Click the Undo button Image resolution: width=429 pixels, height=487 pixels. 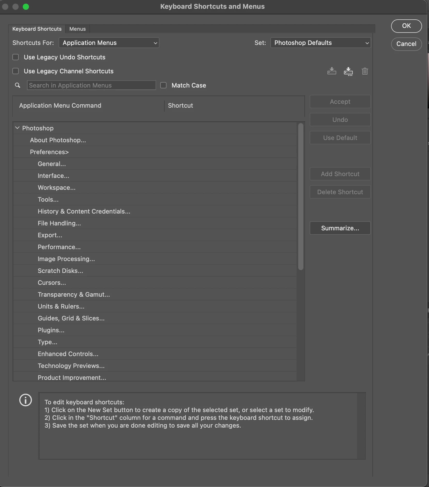tap(340, 120)
